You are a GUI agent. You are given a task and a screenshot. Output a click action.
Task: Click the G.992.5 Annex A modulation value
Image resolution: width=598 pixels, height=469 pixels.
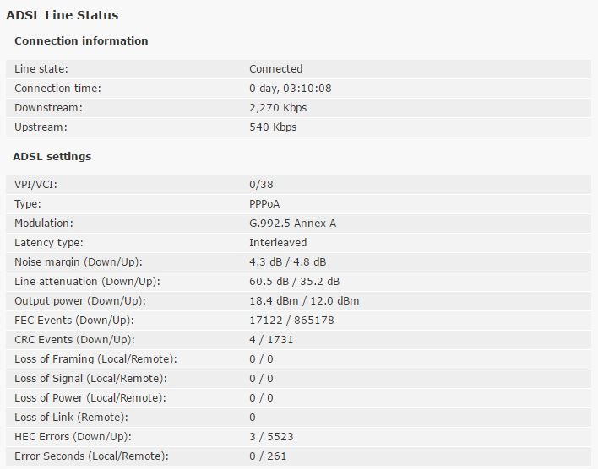pyautogui.click(x=292, y=224)
